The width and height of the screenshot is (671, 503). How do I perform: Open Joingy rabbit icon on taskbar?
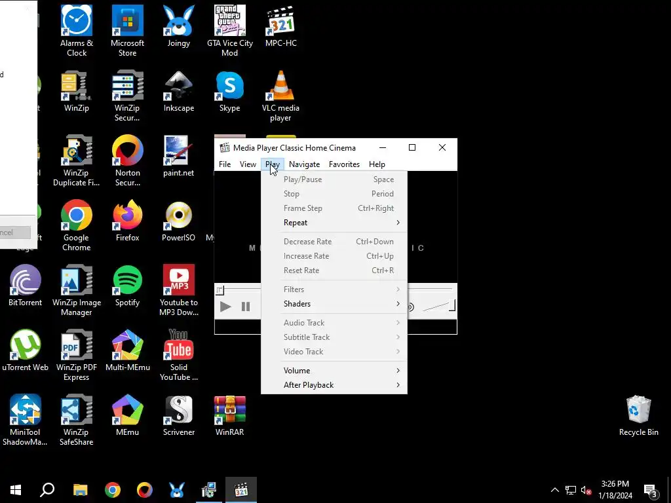coord(177,490)
